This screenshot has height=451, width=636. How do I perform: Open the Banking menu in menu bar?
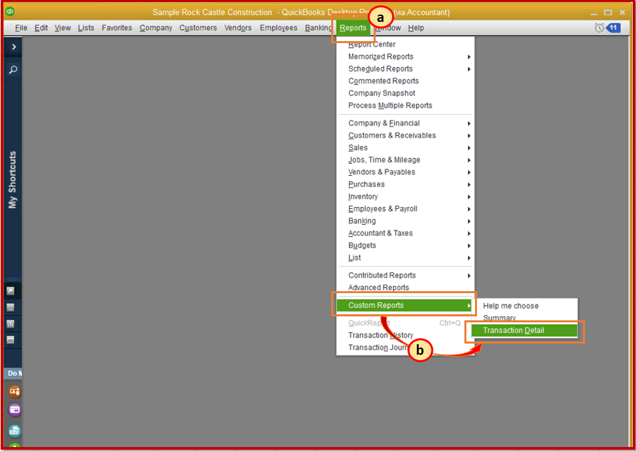point(319,28)
